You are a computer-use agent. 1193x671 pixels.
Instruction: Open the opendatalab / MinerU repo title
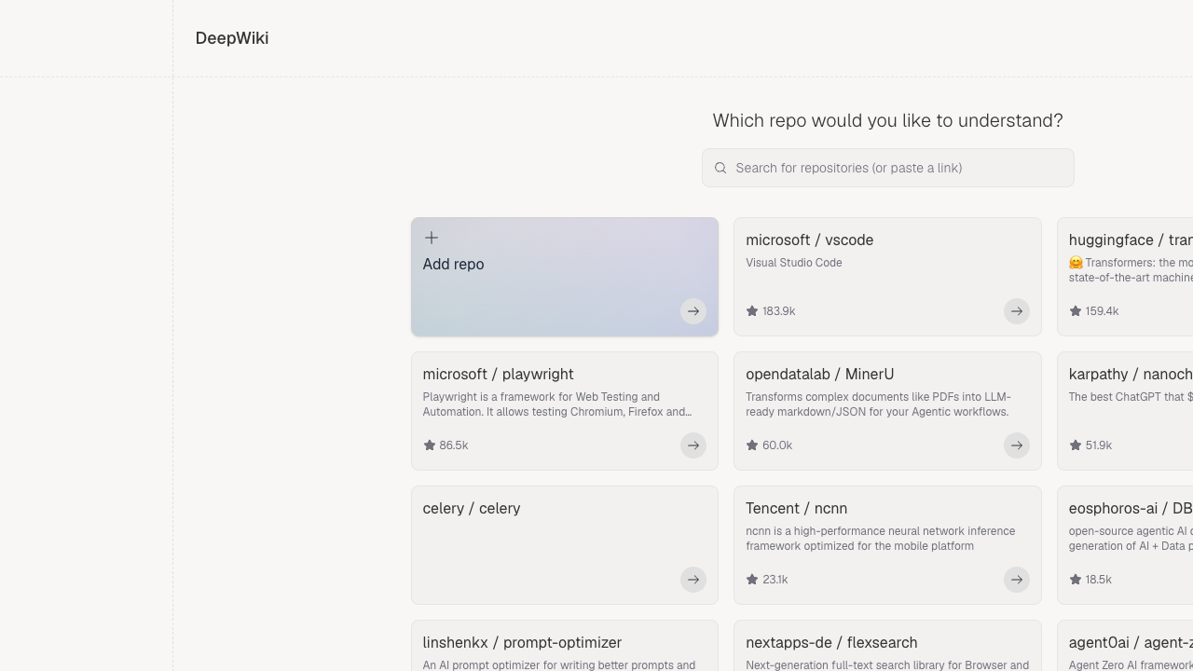pos(820,375)
